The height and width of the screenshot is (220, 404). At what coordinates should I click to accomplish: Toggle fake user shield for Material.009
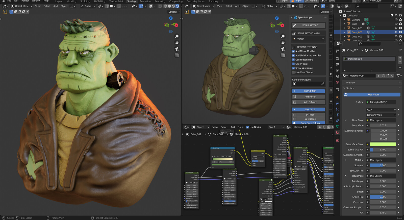click(x=383, y=76)
